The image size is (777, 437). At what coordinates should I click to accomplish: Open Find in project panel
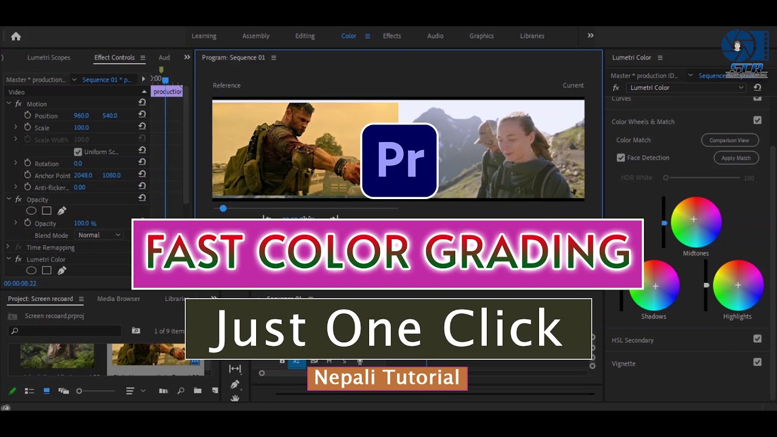tap(181, 391)
